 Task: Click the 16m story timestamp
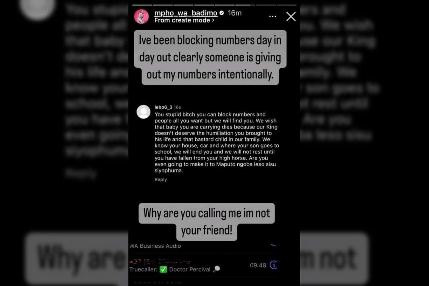235,13
